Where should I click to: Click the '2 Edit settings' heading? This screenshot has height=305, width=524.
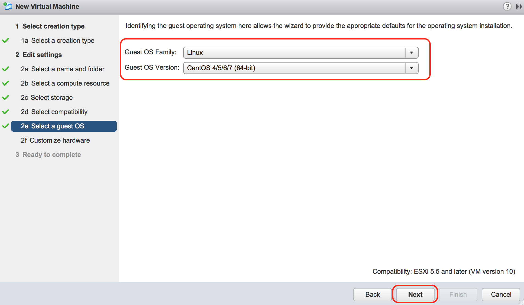(39, 55)
